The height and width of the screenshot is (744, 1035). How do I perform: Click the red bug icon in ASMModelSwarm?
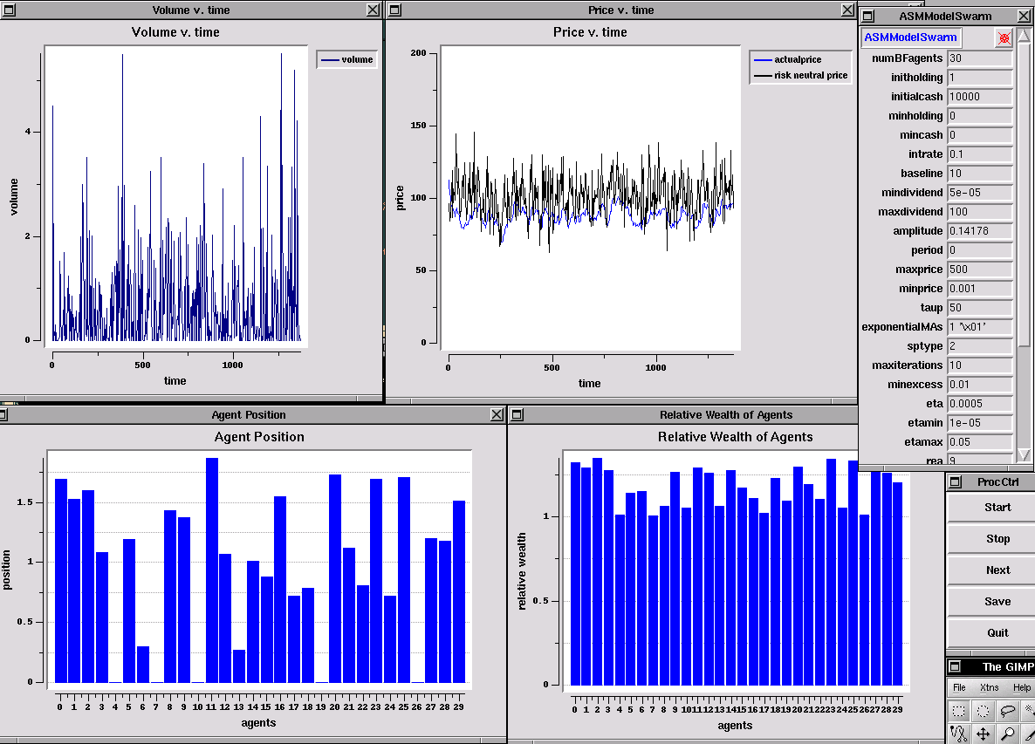coord(1004,38)
